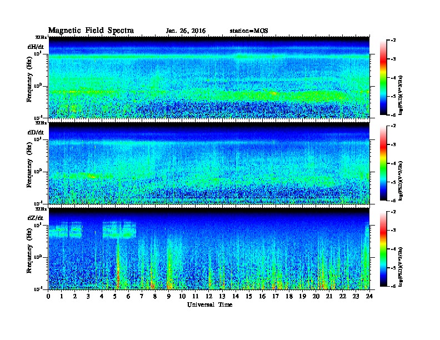The height and width of the screenshot is (340, 440).
Task: Click the hour "13" tick label
Action: pos(222,296)
